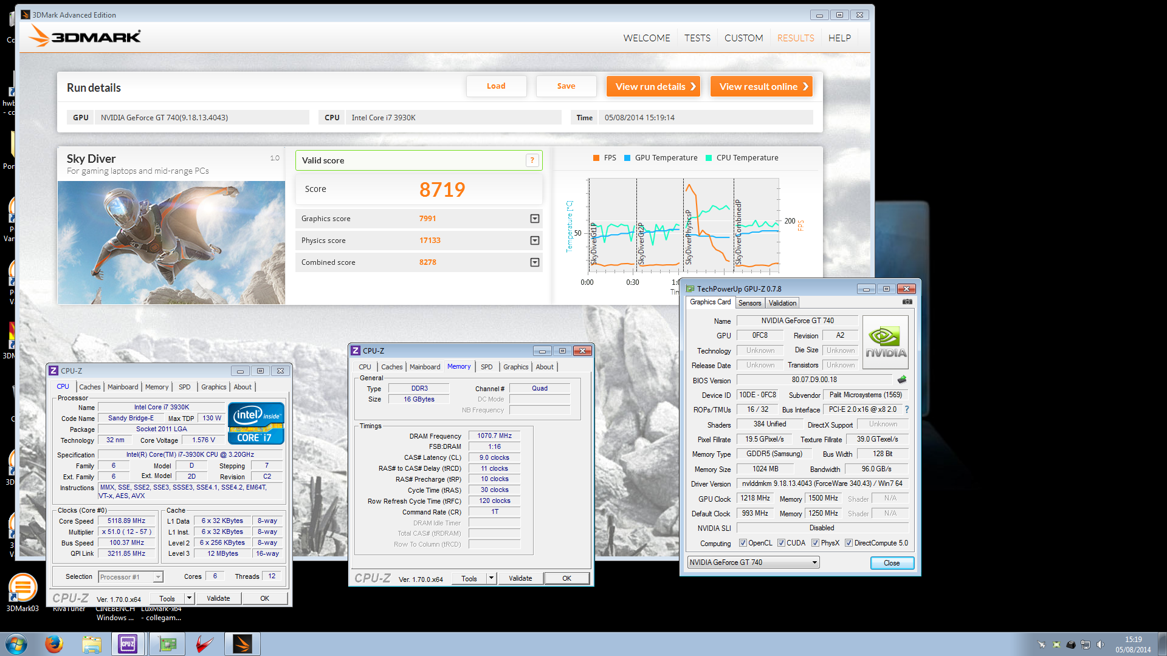Screen dimensions: 1167x656
Task: Toggle the CUDA checkbox in GPU-Z
Action: [x=781, y=543]
